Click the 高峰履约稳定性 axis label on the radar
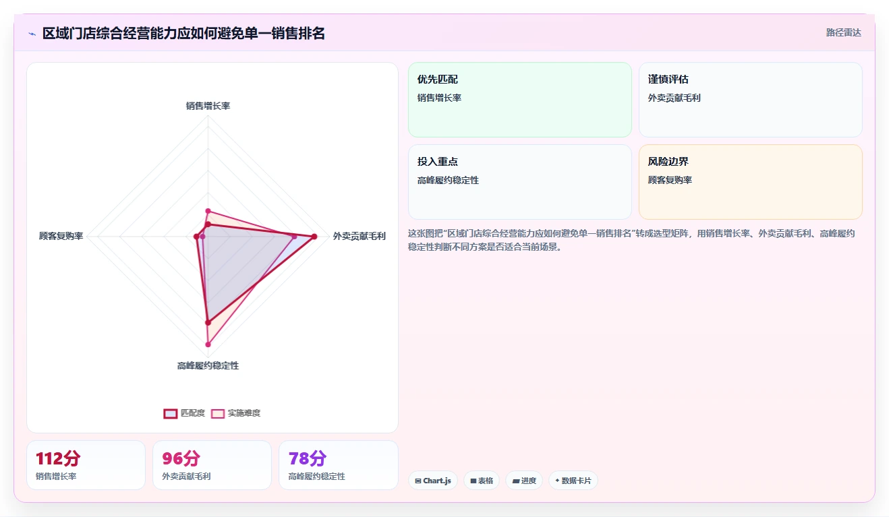 pyautogui.click(x=208, y=365)
